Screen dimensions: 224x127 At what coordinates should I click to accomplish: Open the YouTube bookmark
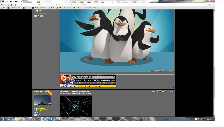click(77, 8)
